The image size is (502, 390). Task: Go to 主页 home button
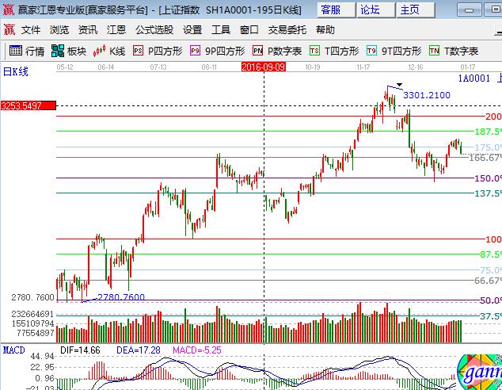point(410,10)
